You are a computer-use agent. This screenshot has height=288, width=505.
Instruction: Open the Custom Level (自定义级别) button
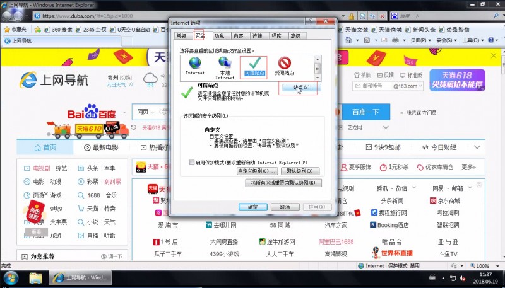(x=257, y=171)
